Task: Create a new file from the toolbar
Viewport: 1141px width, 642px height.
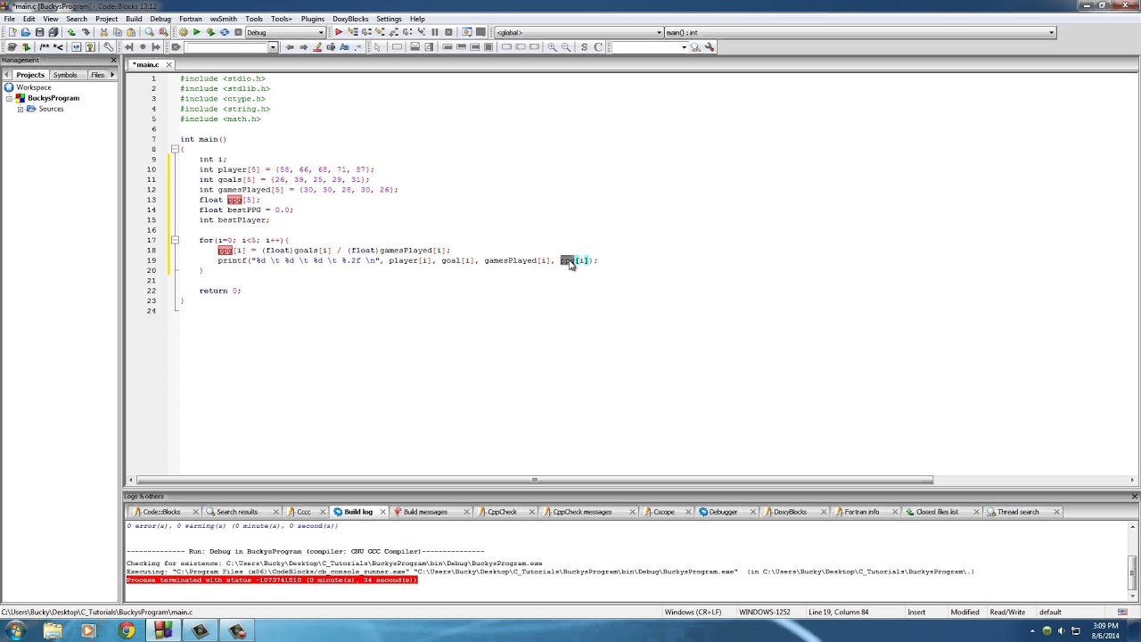Action: click(x=12, y=32)
